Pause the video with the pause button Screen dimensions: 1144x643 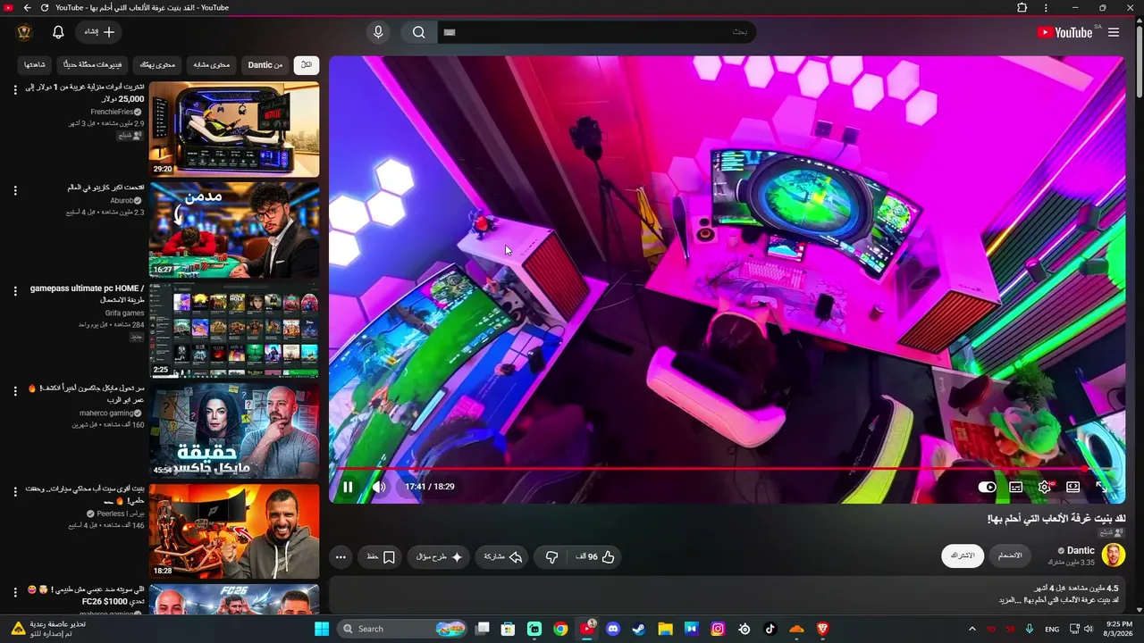pyautogui.click(x=348, y=487)
